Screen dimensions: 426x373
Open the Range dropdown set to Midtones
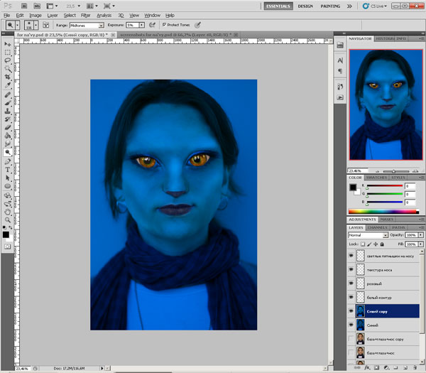(x=88, y=24)
